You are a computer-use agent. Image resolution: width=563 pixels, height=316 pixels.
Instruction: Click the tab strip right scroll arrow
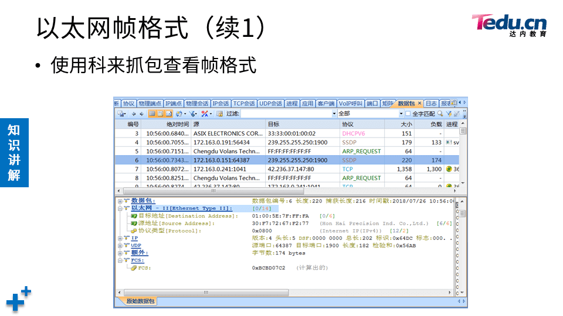tap(464, 102)
